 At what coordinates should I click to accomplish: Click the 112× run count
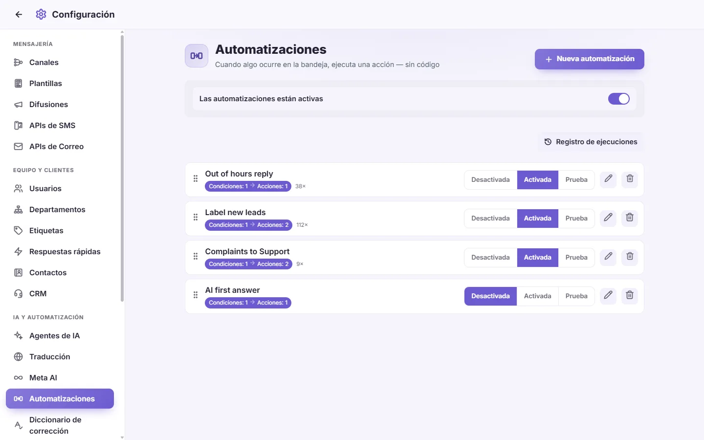[302, 225]
